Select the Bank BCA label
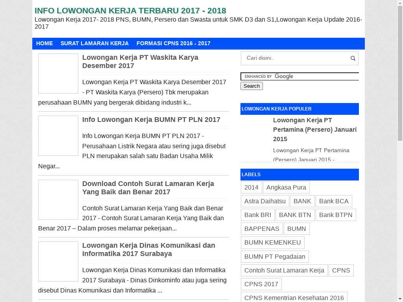 coord(334,201)
